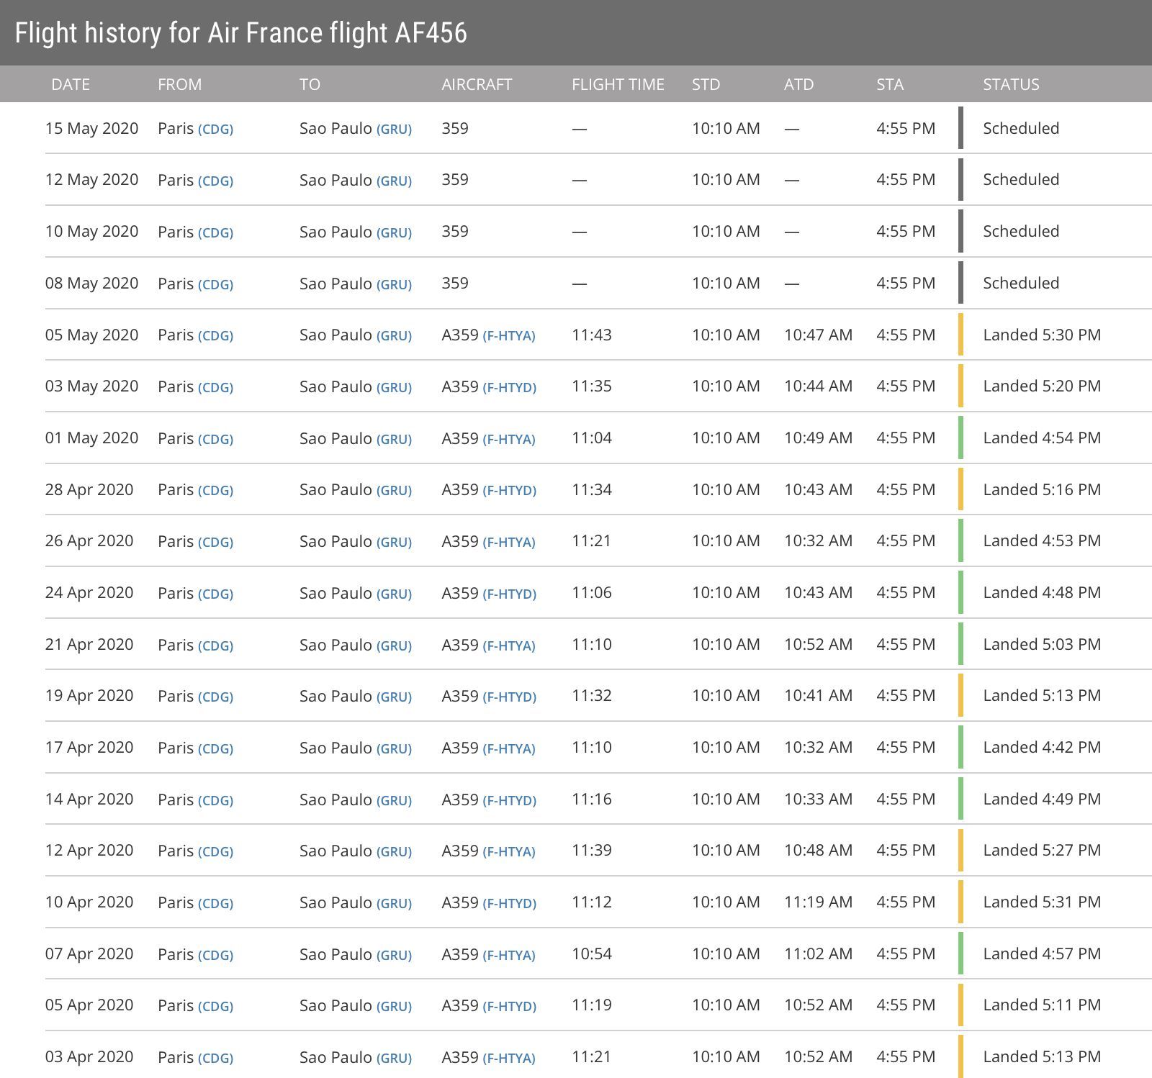Open F-HTYD registration in 19 Apr 2020 row
Screen dimensions: 1152x1078
pyautogui.click(x=509, y=697)
